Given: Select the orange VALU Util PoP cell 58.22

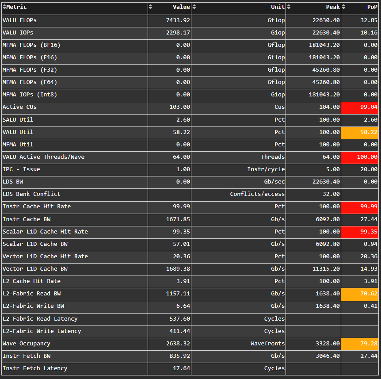Looking at the screenshot, I should pos(359,132).
